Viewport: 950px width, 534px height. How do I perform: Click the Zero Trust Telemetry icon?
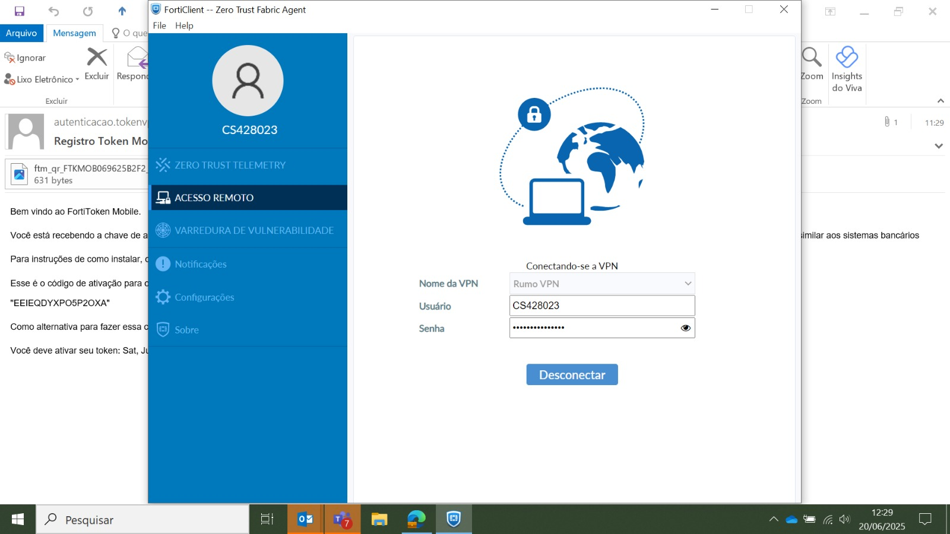pos(163,165)
